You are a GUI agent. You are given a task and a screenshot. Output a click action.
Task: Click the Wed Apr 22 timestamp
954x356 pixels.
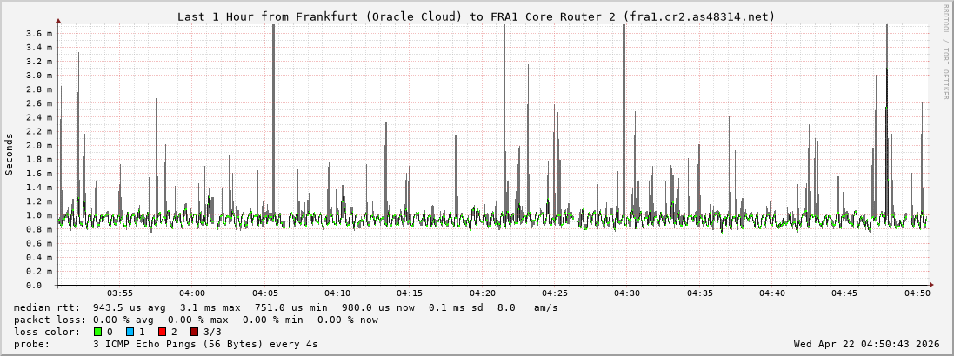click(x=866, y=344)
